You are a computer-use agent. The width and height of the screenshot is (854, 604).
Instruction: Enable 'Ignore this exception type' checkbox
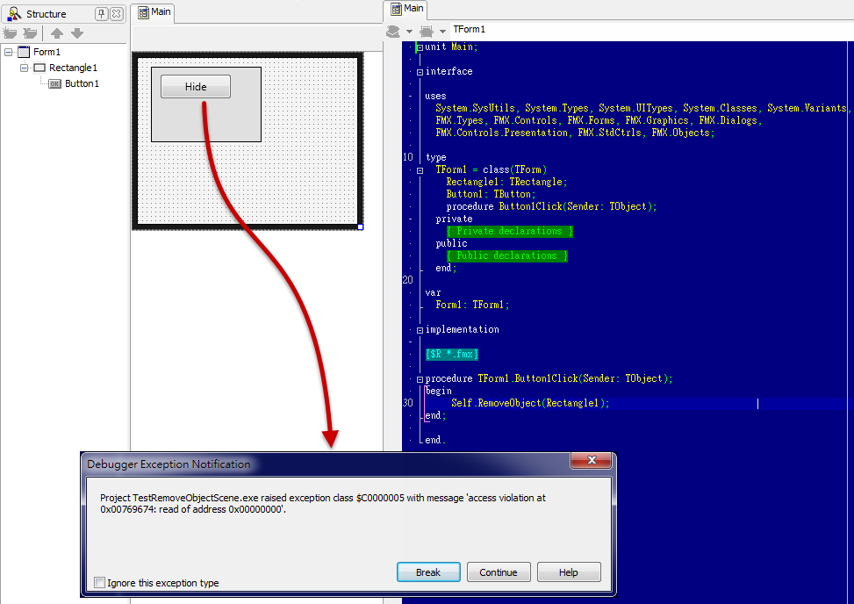tap(100, 583)
